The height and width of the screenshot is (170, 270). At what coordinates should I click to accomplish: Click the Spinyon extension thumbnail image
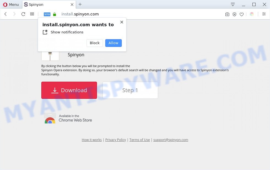pos(50,56)
